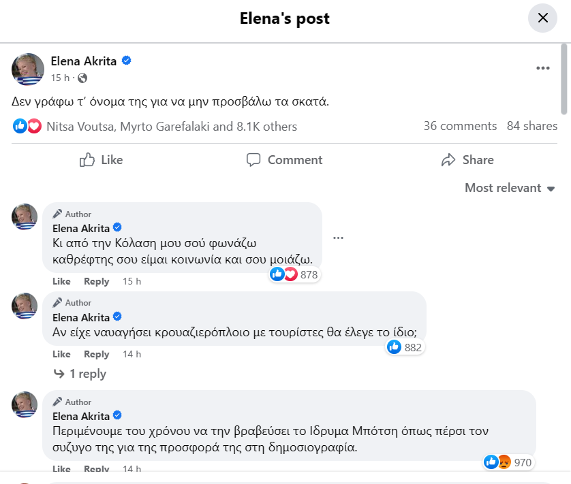This screenshot has width=571, height=484.
Task: Open three-dot menu on first comment
Action: click(x=338, y=238)
